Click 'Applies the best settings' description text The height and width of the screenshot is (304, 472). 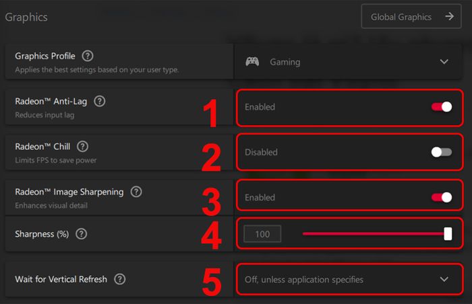point(96,70)
